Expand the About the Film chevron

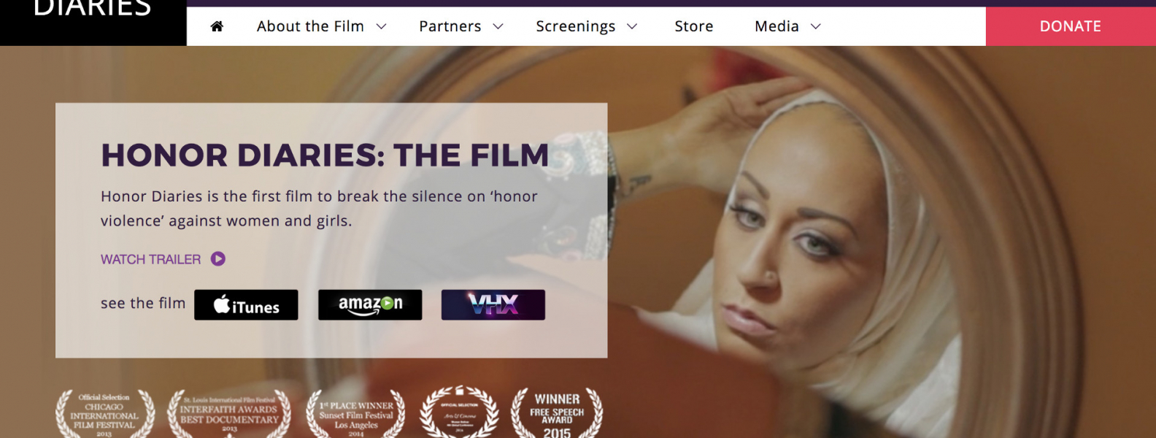click(381, 27)
